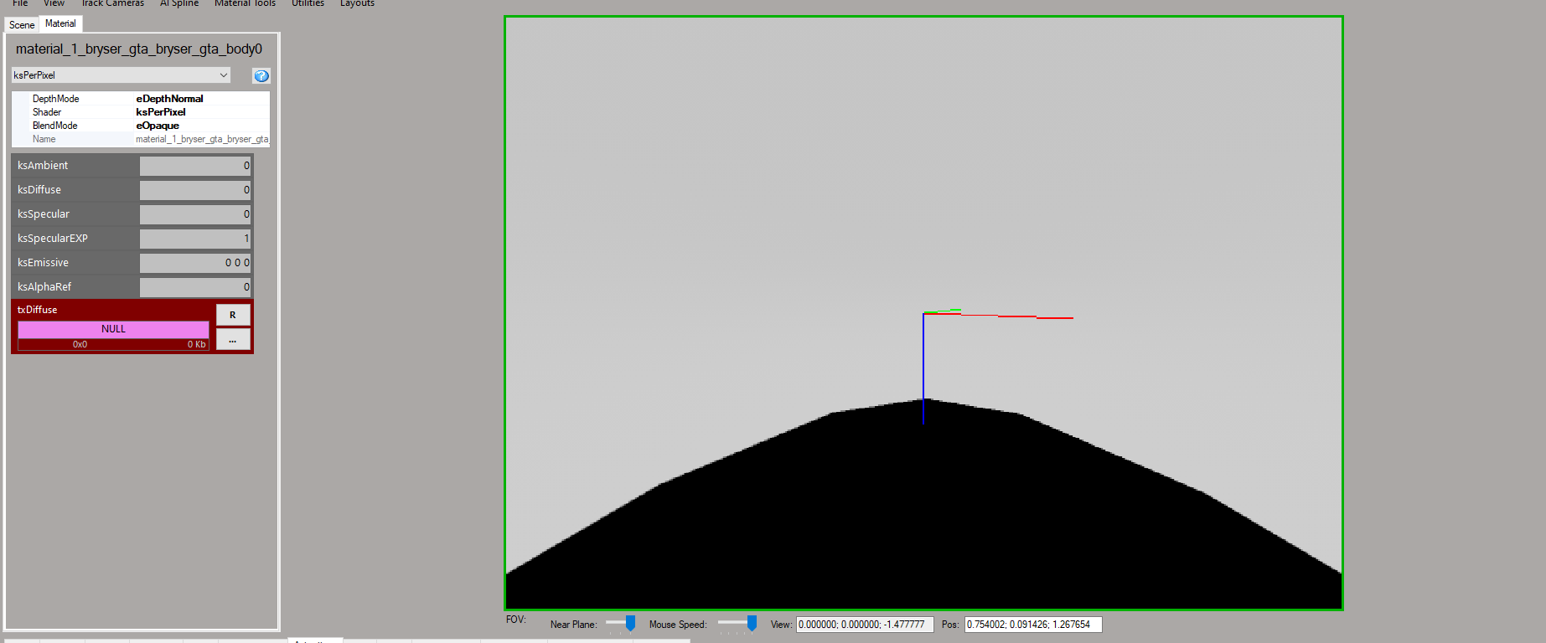
Task: Open the Utilities menu
Action: pyautogui.click(x=308, y=4)
